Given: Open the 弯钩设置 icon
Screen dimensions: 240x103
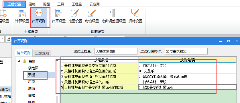Looking at the screenshot, I should coord(92,13).
